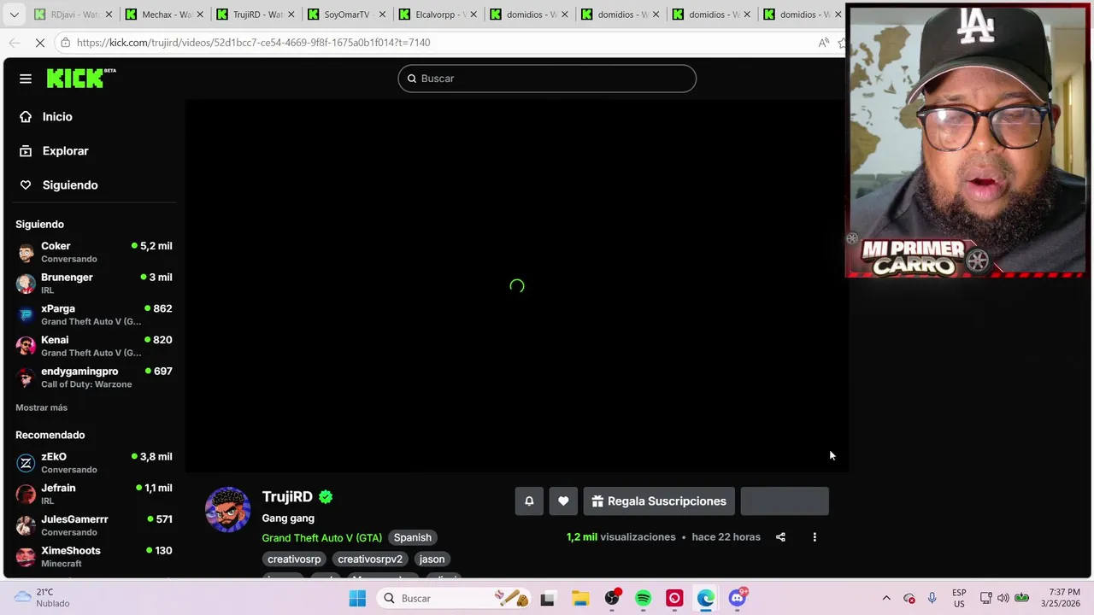1094x615 pixels.
Task: Click the site info icon in address bar
Action: point(65,43)
